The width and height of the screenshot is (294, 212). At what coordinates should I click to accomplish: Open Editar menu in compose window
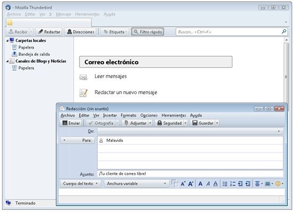click(84, 115)
